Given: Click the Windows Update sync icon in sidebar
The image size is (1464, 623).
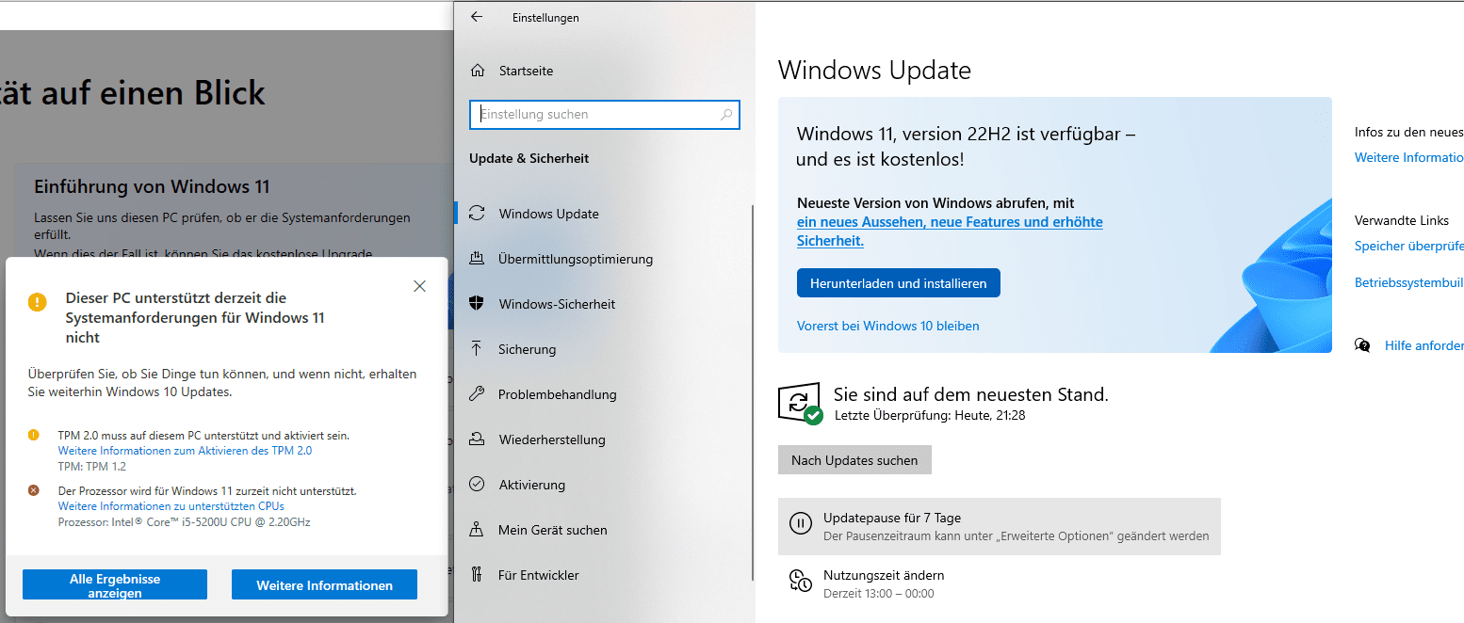Looking at the screenshot, I should (x=477, y=214).
